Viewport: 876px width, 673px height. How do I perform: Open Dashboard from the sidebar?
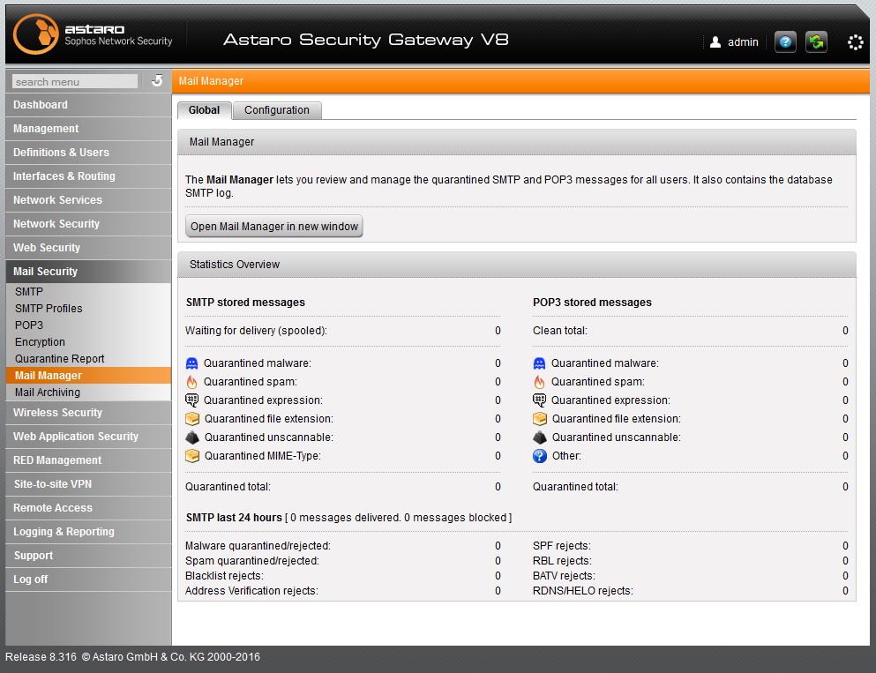[x=88, y=104]
